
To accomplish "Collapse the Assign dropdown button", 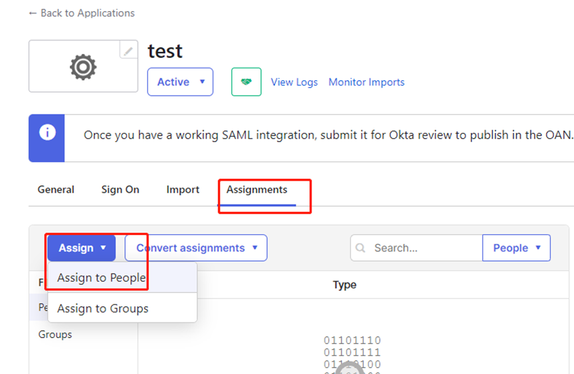I will click(82, 248).
